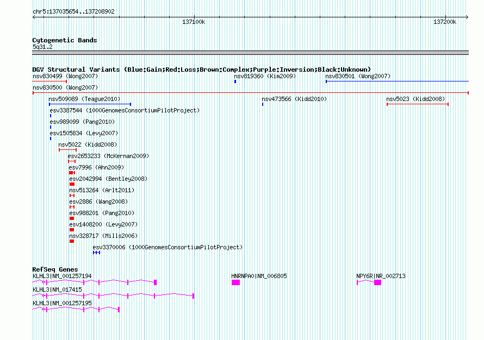Click the blue bar under nsv509089
484x340 pixels.
click(90, 104)
